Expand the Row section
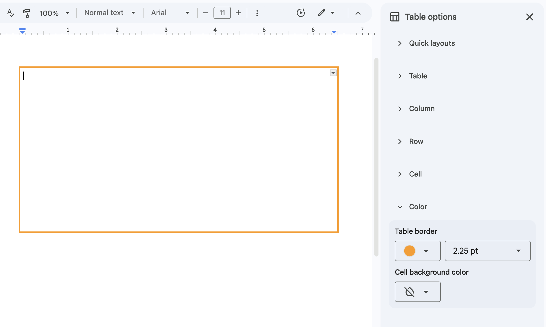The image size is (546, 327). point(411,142)
